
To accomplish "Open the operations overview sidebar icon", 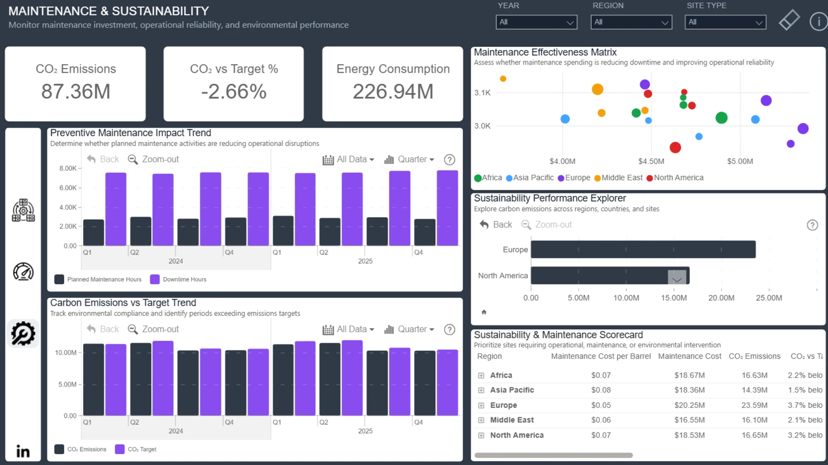I will [23, 210].
